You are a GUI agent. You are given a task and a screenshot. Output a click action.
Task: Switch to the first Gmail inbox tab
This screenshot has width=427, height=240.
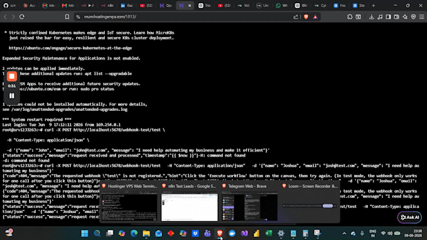tap(48, 6)
